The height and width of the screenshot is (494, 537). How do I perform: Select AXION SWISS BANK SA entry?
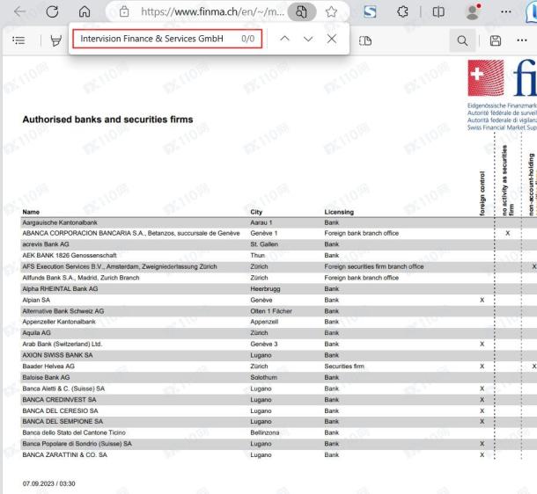tap(57, 355)
